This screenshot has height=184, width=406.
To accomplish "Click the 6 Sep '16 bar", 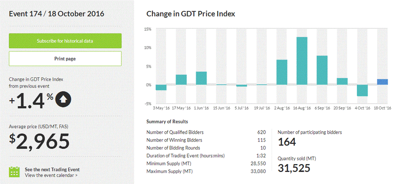I will click(x=322, y=70).
